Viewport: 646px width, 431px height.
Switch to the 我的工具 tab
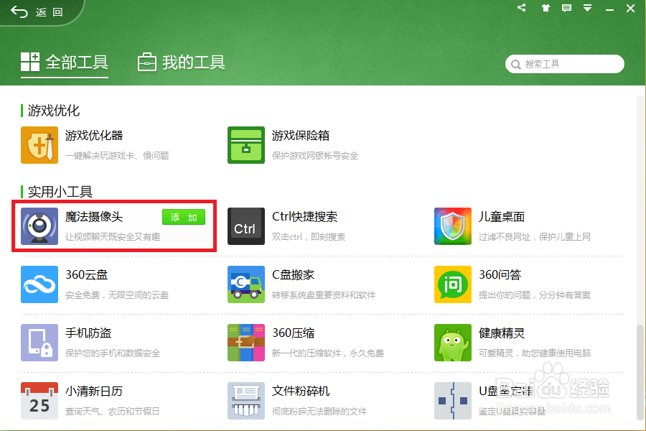coord(180,63)
